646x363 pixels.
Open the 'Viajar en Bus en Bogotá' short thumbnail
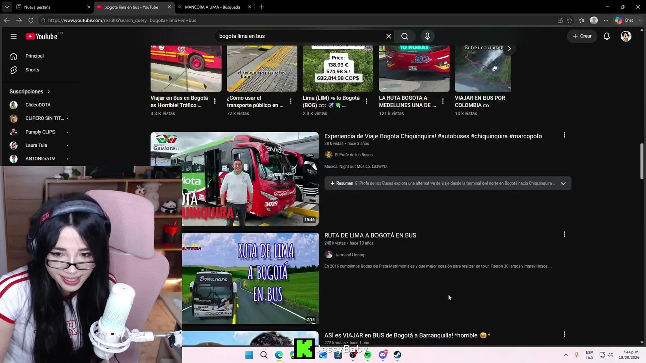pyautogui.click(x=186, y=69)
